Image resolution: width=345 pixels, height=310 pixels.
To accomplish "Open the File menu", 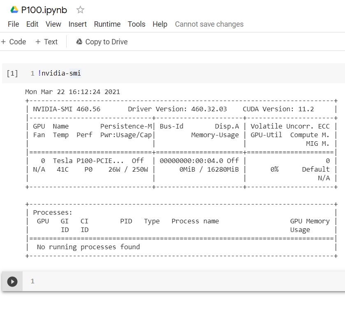I will [14, 24].
